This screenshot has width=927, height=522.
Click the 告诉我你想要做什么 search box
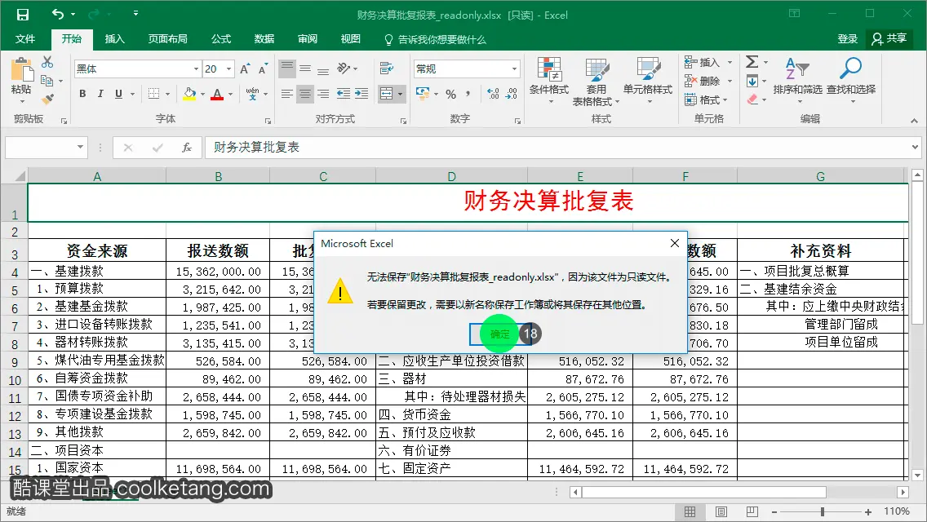point(435,40)
